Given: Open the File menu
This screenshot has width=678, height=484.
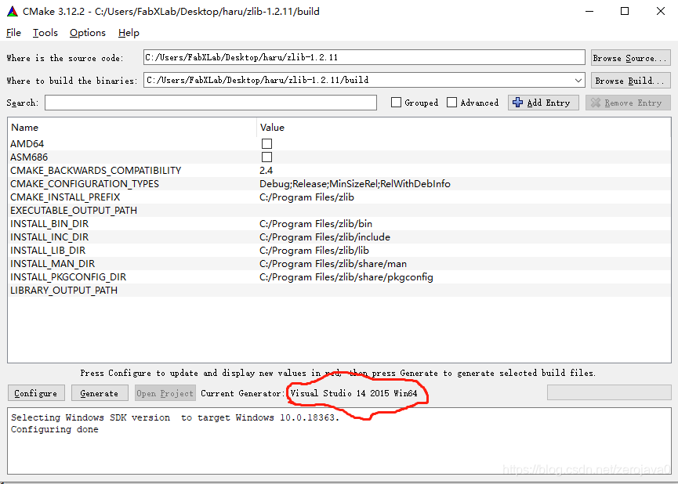Looking at the screenshot, I should 13,33.
